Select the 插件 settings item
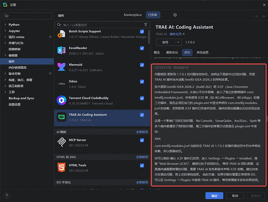The width and height of the screenshot is (268, 202). click(x=27, y=61)
